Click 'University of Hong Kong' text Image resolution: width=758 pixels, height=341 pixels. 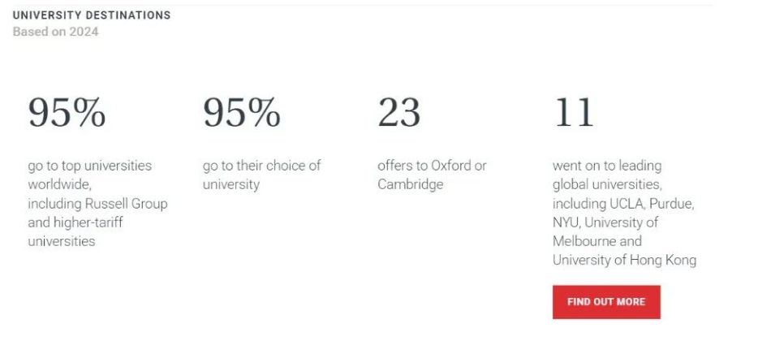coord(625,261)
